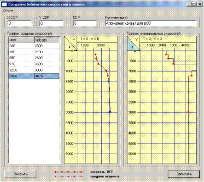The width and height of the screenshot is (204, 182).
Task: Click the cyan V/T corner box of interval velocity graph
Action: 134,44
